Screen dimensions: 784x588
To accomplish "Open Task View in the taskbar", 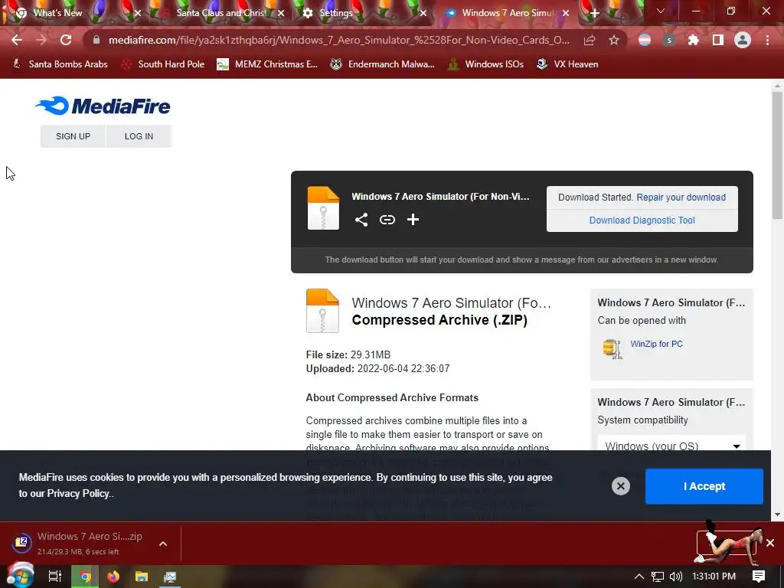I will (x=54, y=577).
